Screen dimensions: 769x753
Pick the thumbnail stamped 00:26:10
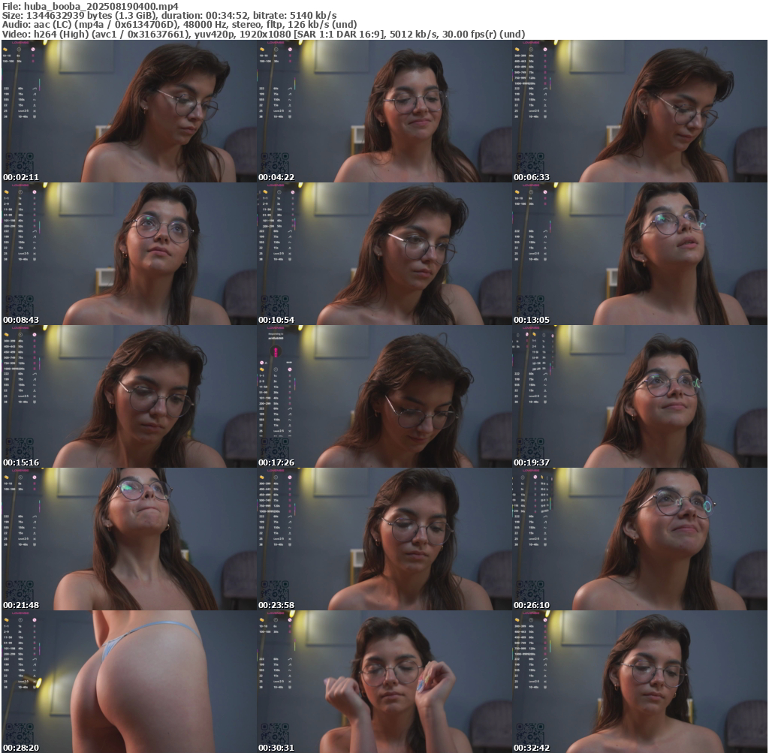tap(640, 539)
